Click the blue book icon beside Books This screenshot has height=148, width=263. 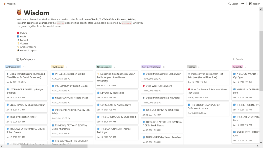coord(18,36)
